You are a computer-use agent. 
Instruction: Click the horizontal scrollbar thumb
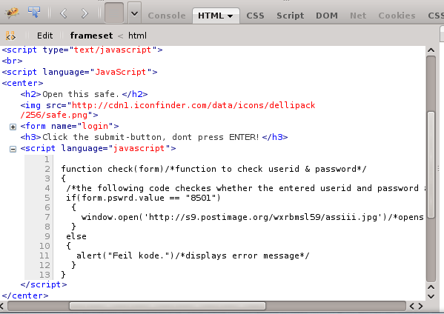pos(168,306)
